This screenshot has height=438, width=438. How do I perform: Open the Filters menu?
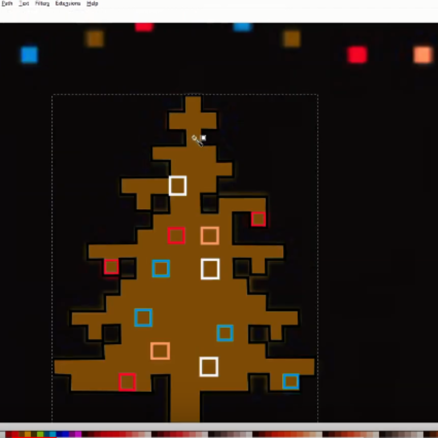[x=42, y=4]
